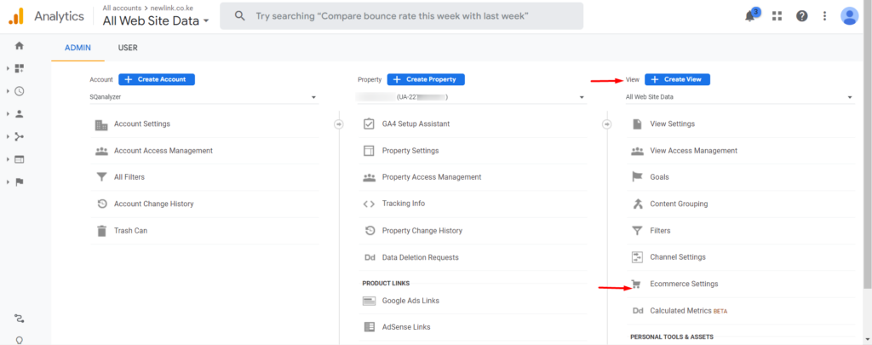
Task: Open the user account avatar
Action: 849,16
